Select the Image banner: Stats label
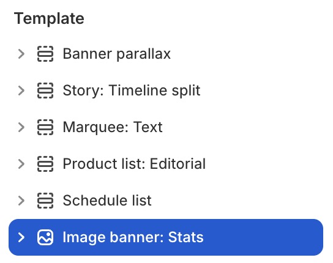This screenshot has height=263, width=333. pos(133,237)
